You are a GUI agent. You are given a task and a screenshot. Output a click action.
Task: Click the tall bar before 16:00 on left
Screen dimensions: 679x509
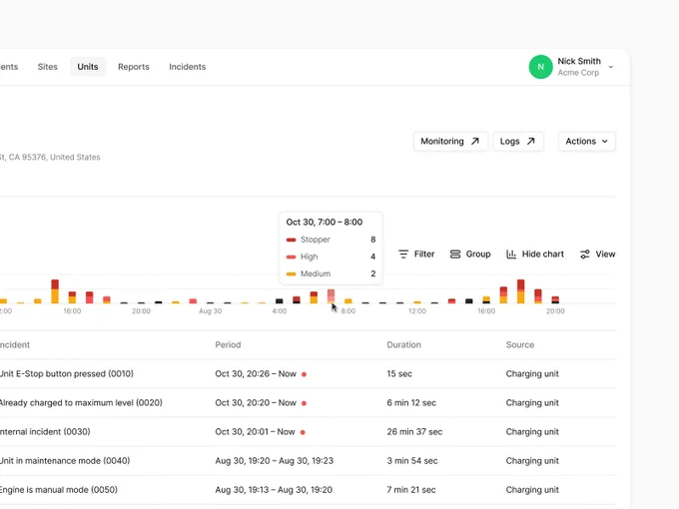click(55, 291)
